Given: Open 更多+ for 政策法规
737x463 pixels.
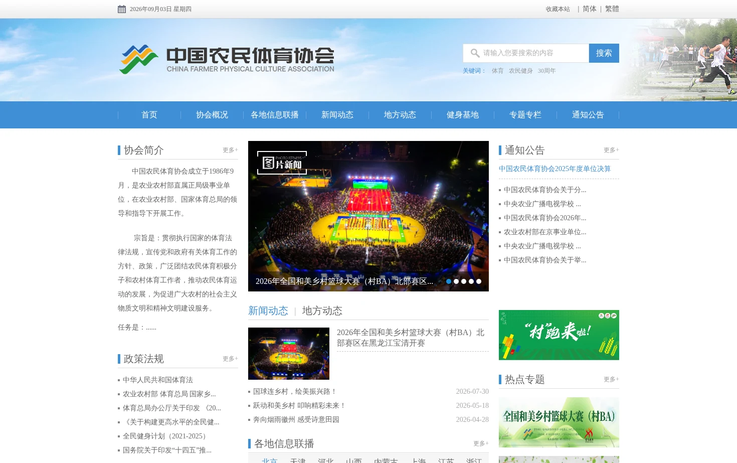Looking at the screenshot, I should (230, 359).
